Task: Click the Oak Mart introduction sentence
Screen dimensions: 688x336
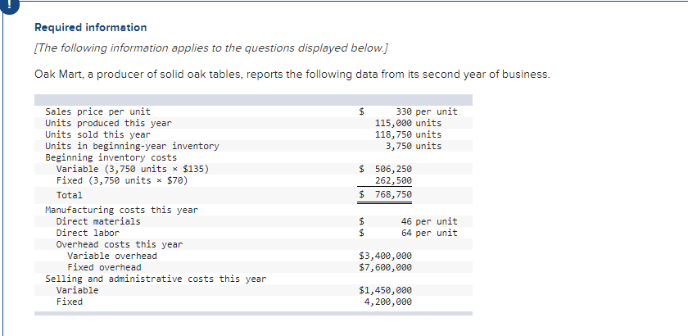Action: pos(292,75)
